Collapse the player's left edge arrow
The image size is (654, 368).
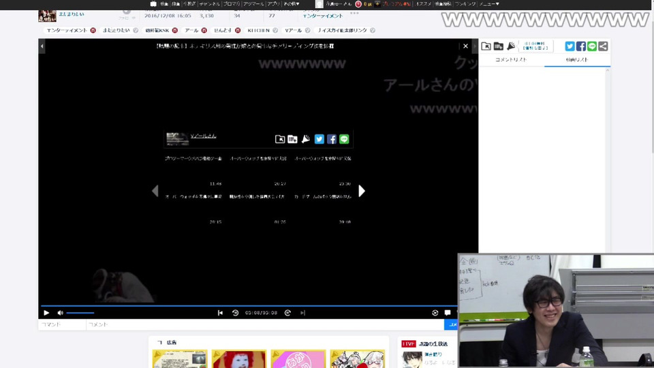(x=42, y=46)
